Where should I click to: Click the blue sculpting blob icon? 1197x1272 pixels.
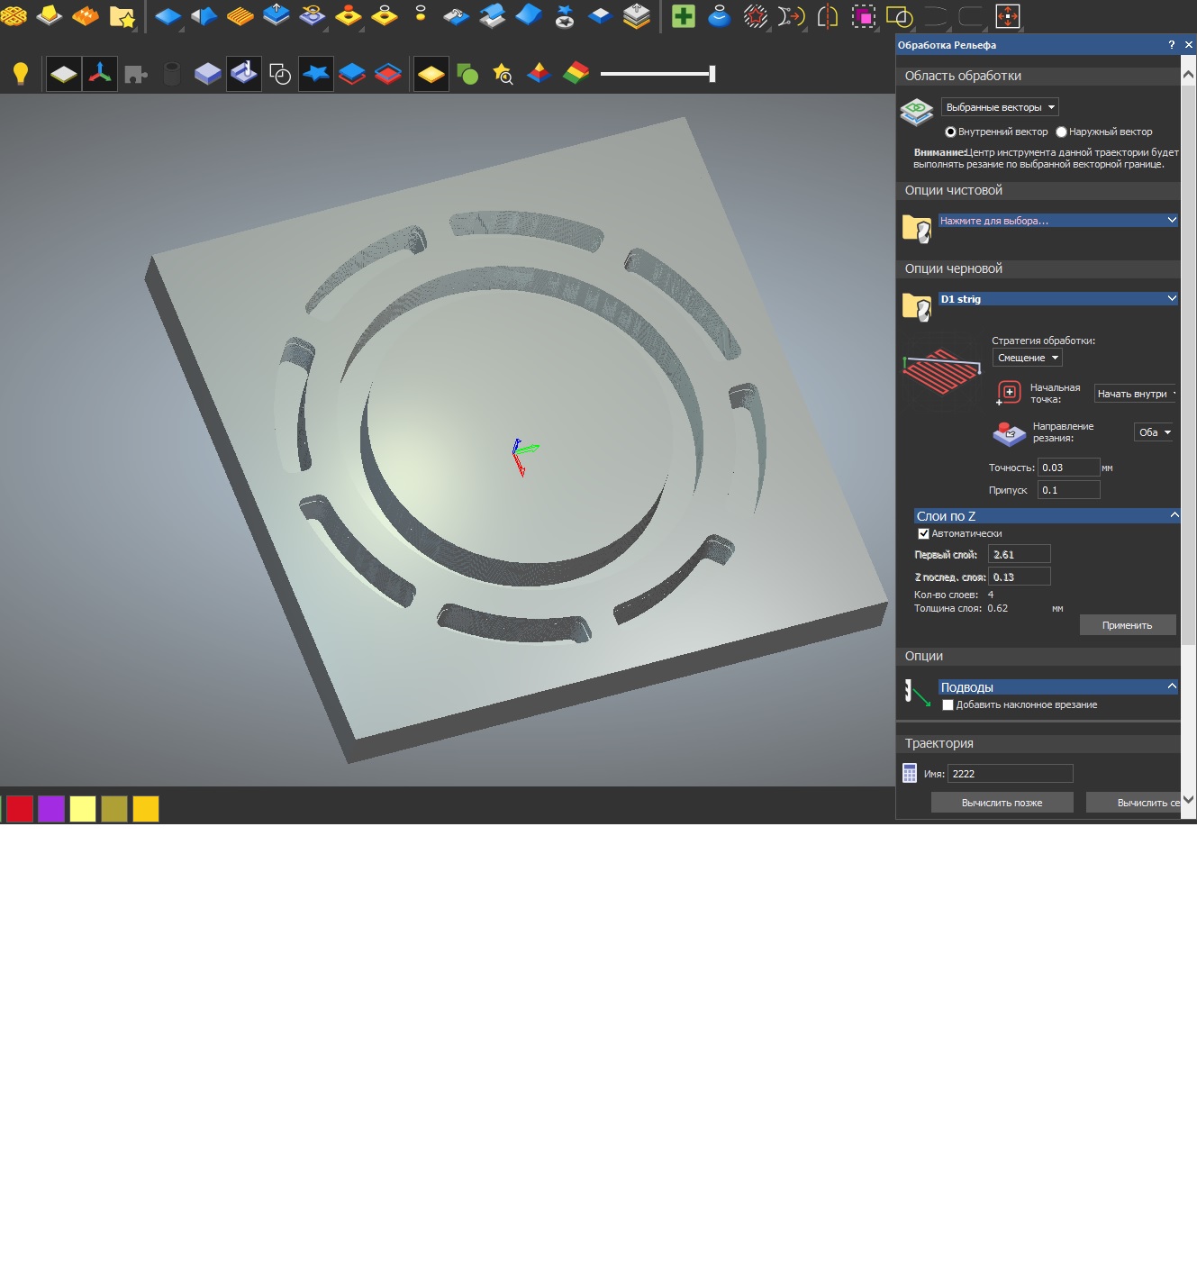(x=720, y=16)
